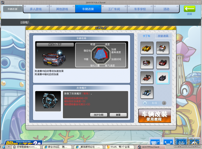Click the kart name bar above preview
Screen dimensions: 202x149
(x=55, y=44)
